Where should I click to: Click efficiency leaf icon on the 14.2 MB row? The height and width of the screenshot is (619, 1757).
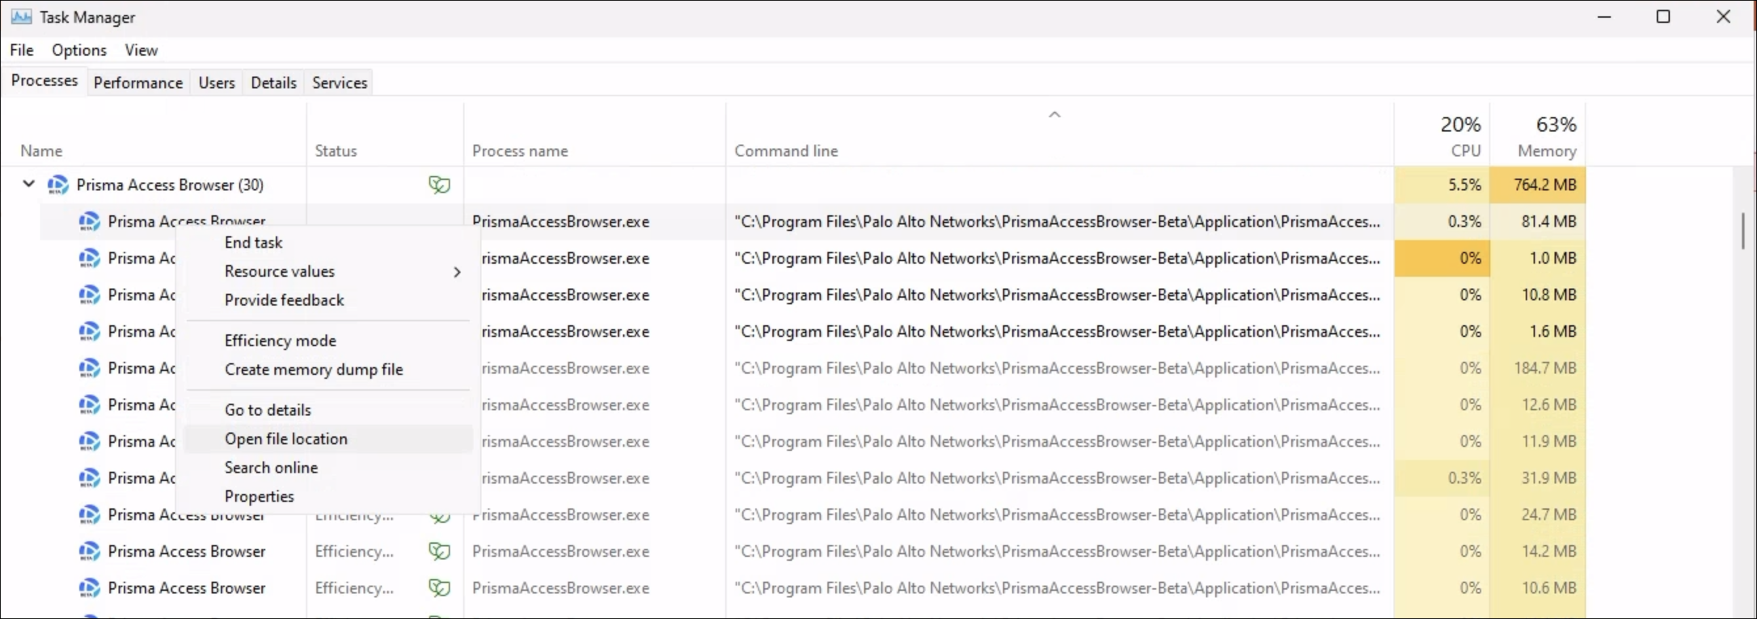[x=439, y=551]
